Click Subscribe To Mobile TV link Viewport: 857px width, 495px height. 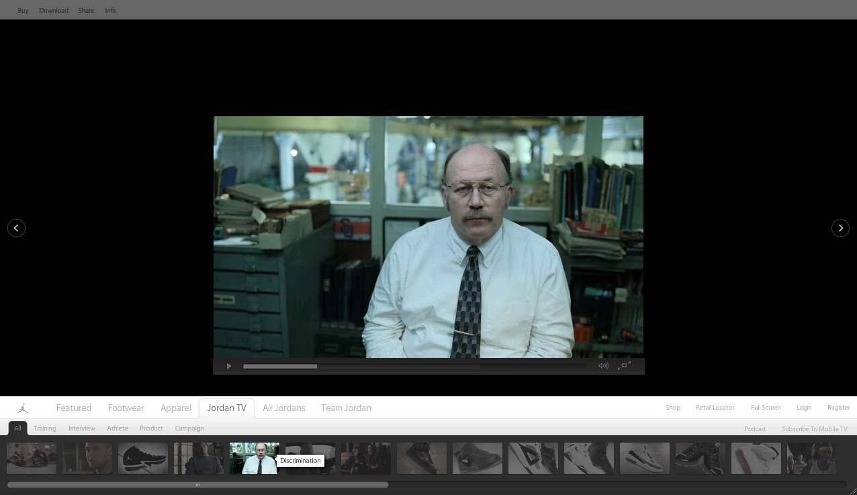[814, 429]
